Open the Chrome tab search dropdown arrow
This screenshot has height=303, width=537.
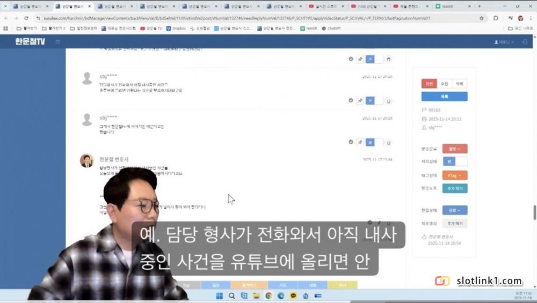point(5,6)
